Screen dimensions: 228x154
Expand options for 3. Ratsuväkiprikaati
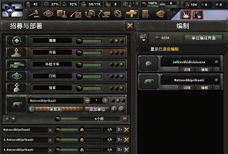click(50, 150)
